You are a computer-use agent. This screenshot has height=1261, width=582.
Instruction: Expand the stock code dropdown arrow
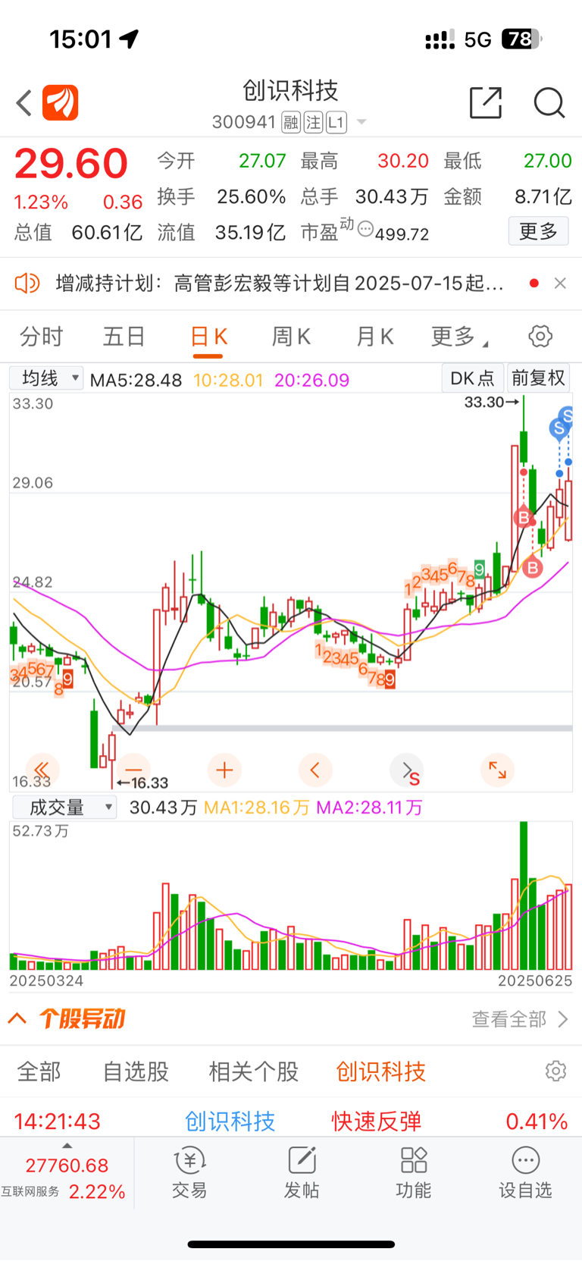coord(361,122)
